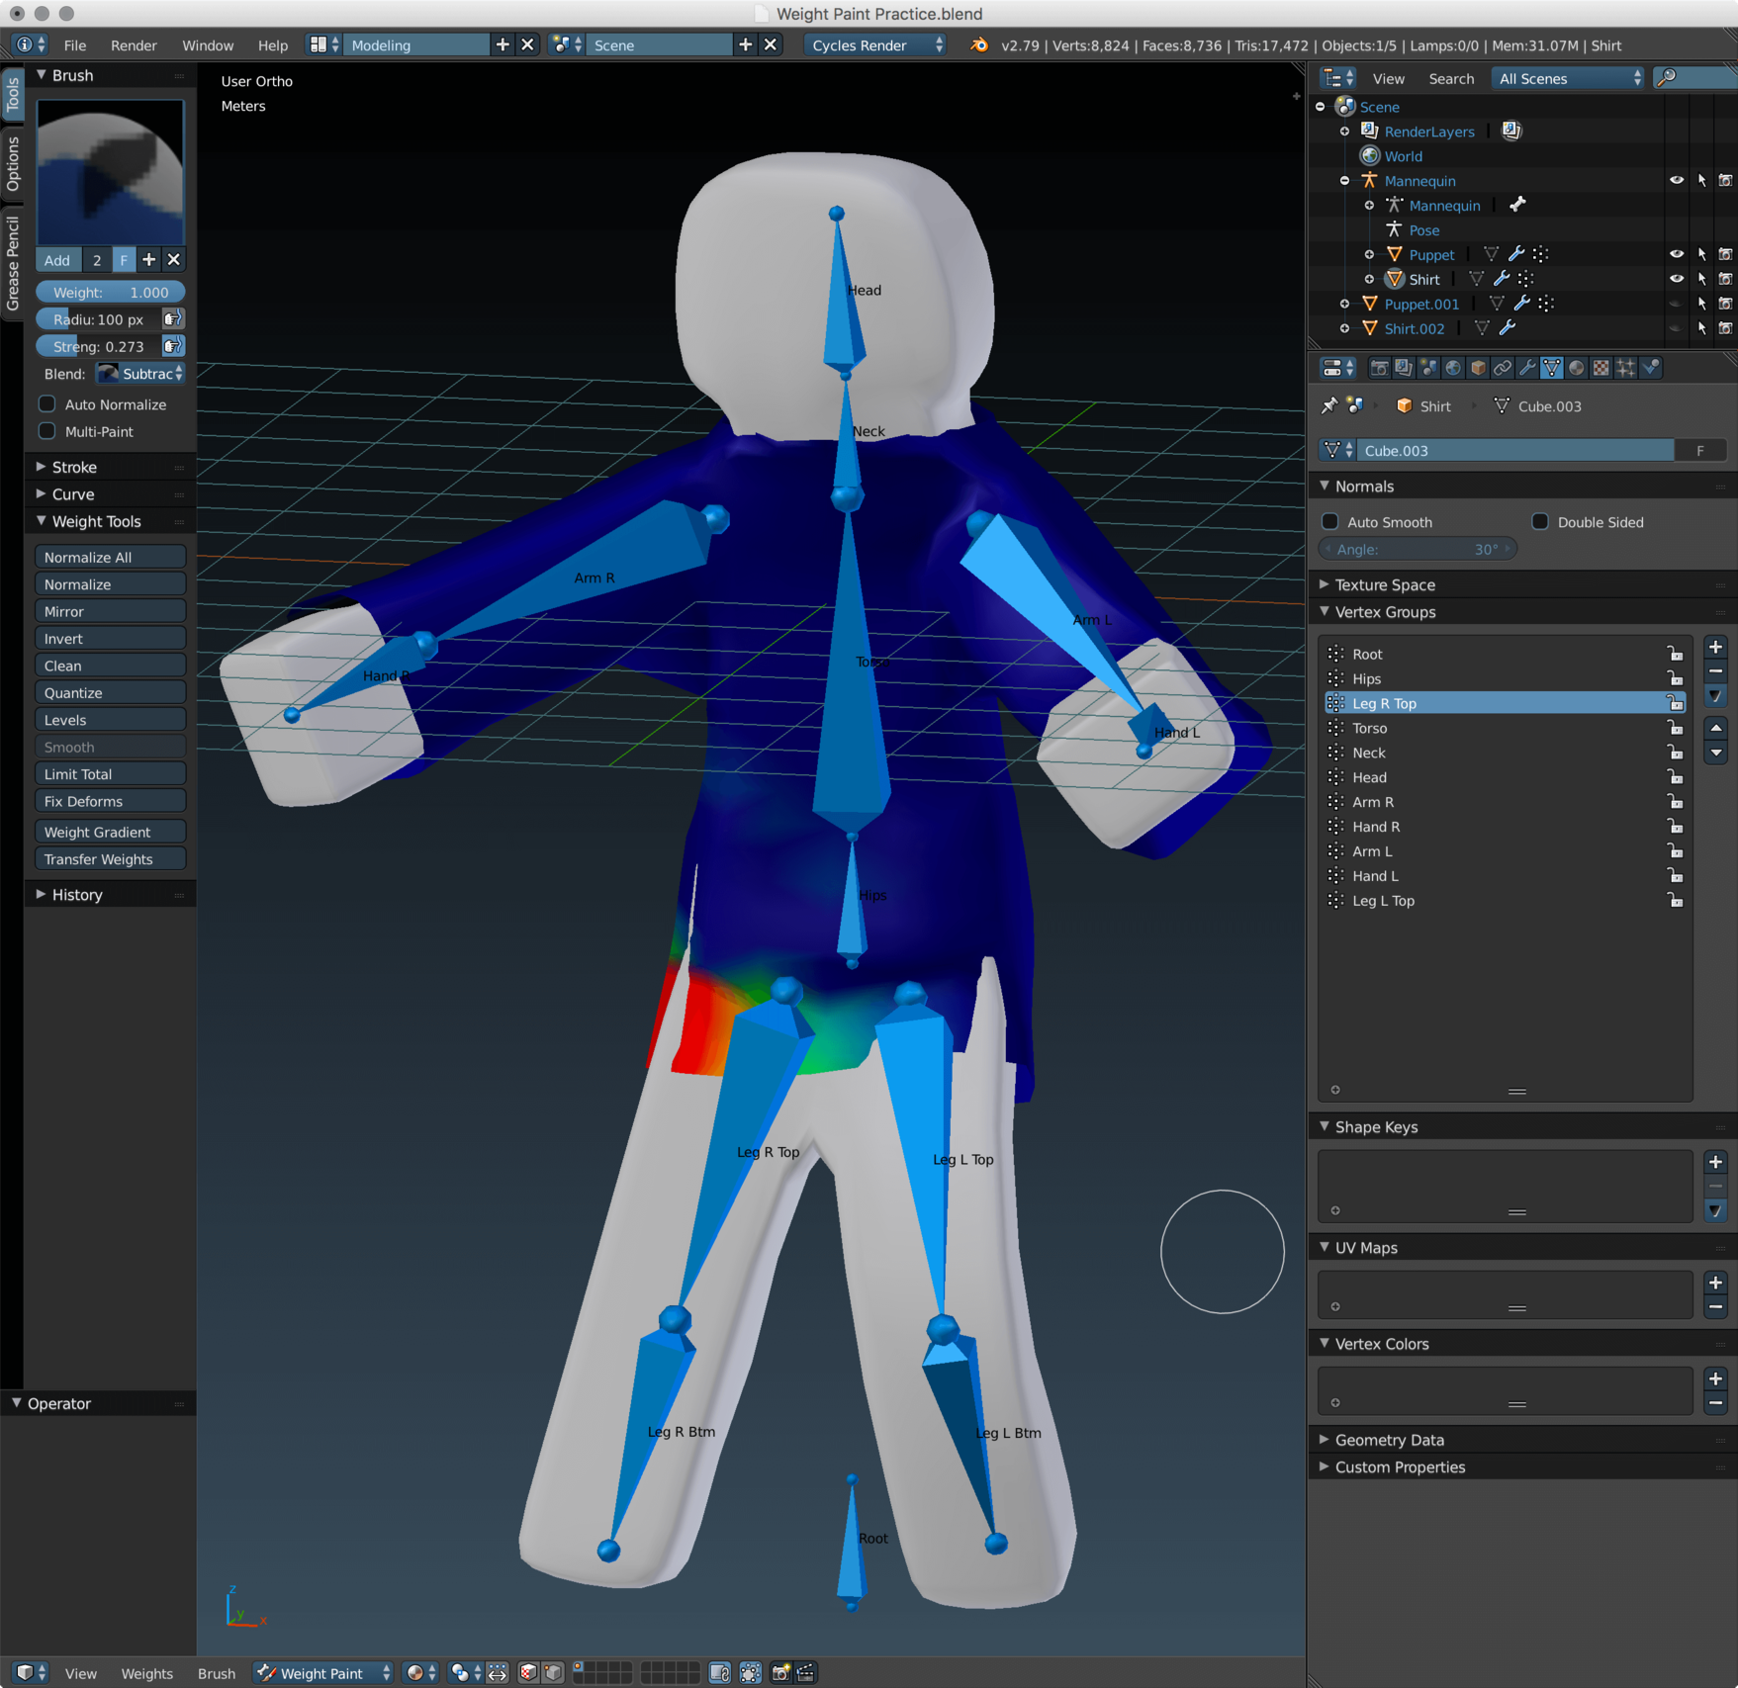1738x1688 pixels.
Task: Open the Blend mode Subtract dropdown
Action: pyautogui.click(x=140, y=373)
